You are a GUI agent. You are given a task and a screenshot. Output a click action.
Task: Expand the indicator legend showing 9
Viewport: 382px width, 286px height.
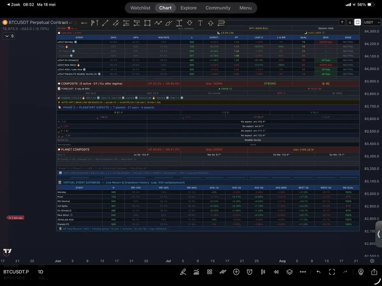pos(9,36)
